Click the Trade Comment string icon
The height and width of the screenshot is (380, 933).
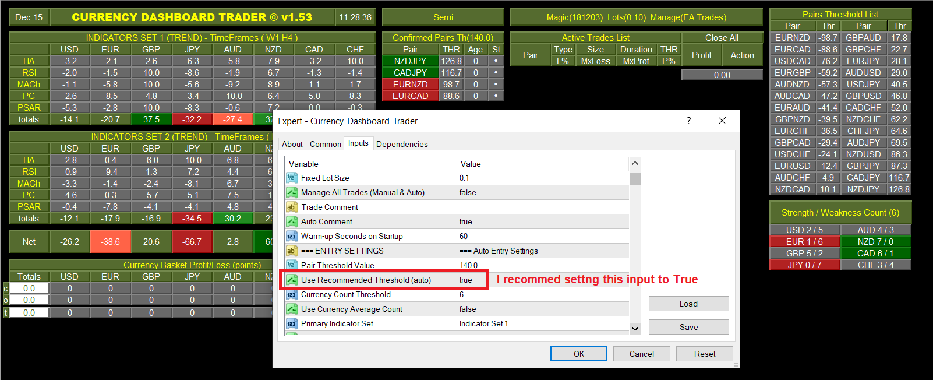click(x=291, y=207)
